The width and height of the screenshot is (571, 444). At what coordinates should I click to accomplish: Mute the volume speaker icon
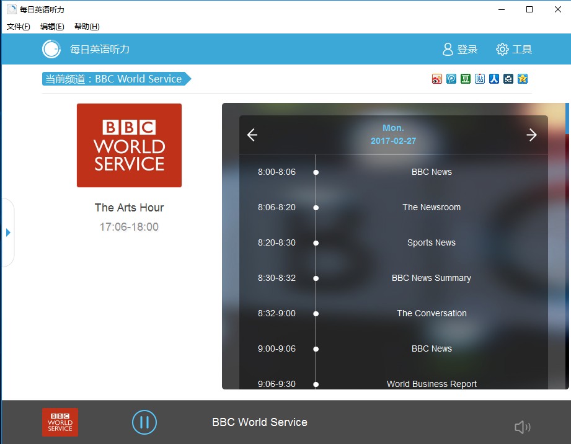click(522, 427)
